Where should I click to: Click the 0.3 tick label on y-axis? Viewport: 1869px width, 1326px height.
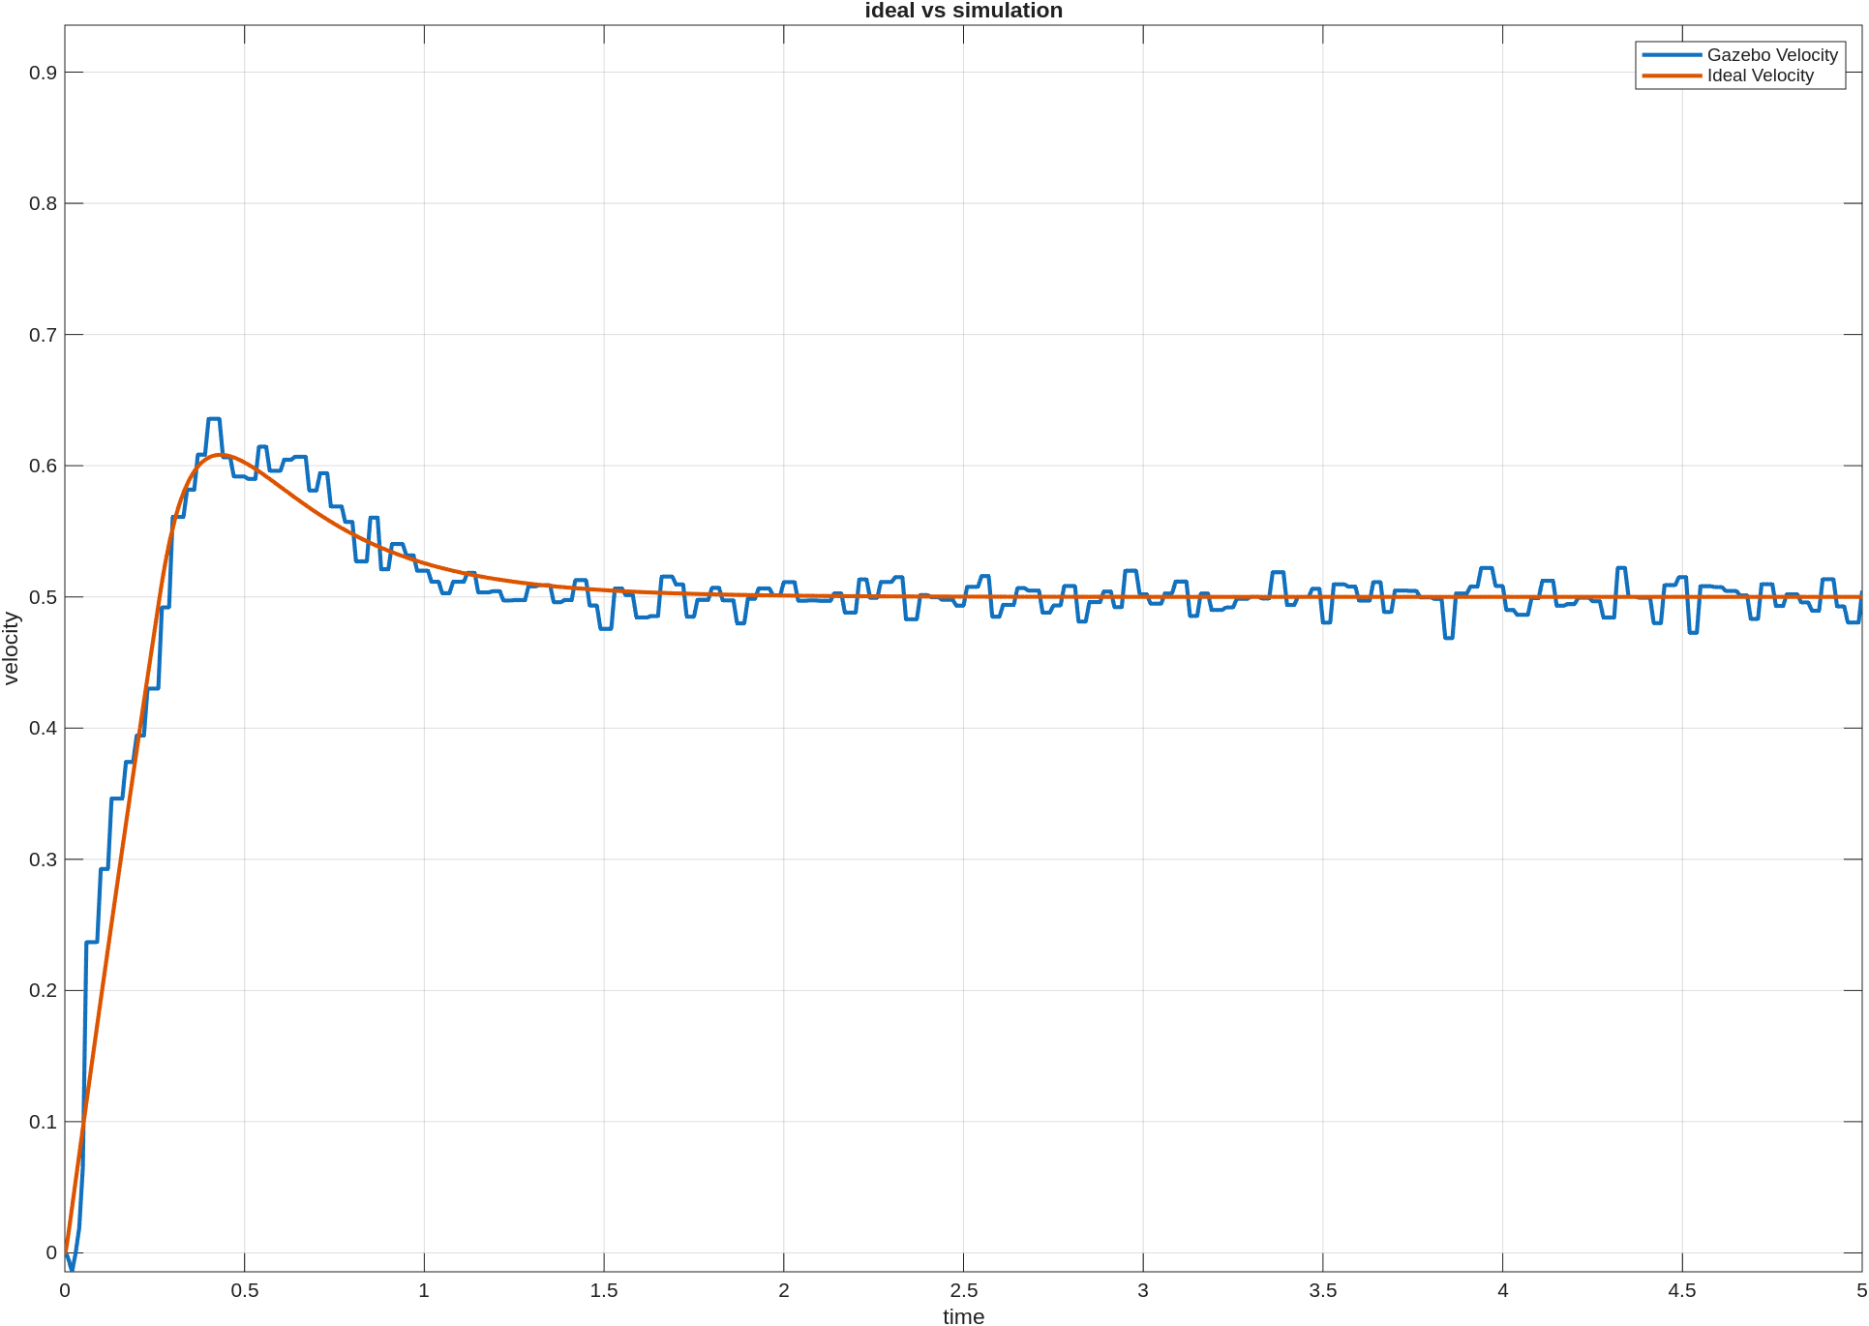point(43,859)
